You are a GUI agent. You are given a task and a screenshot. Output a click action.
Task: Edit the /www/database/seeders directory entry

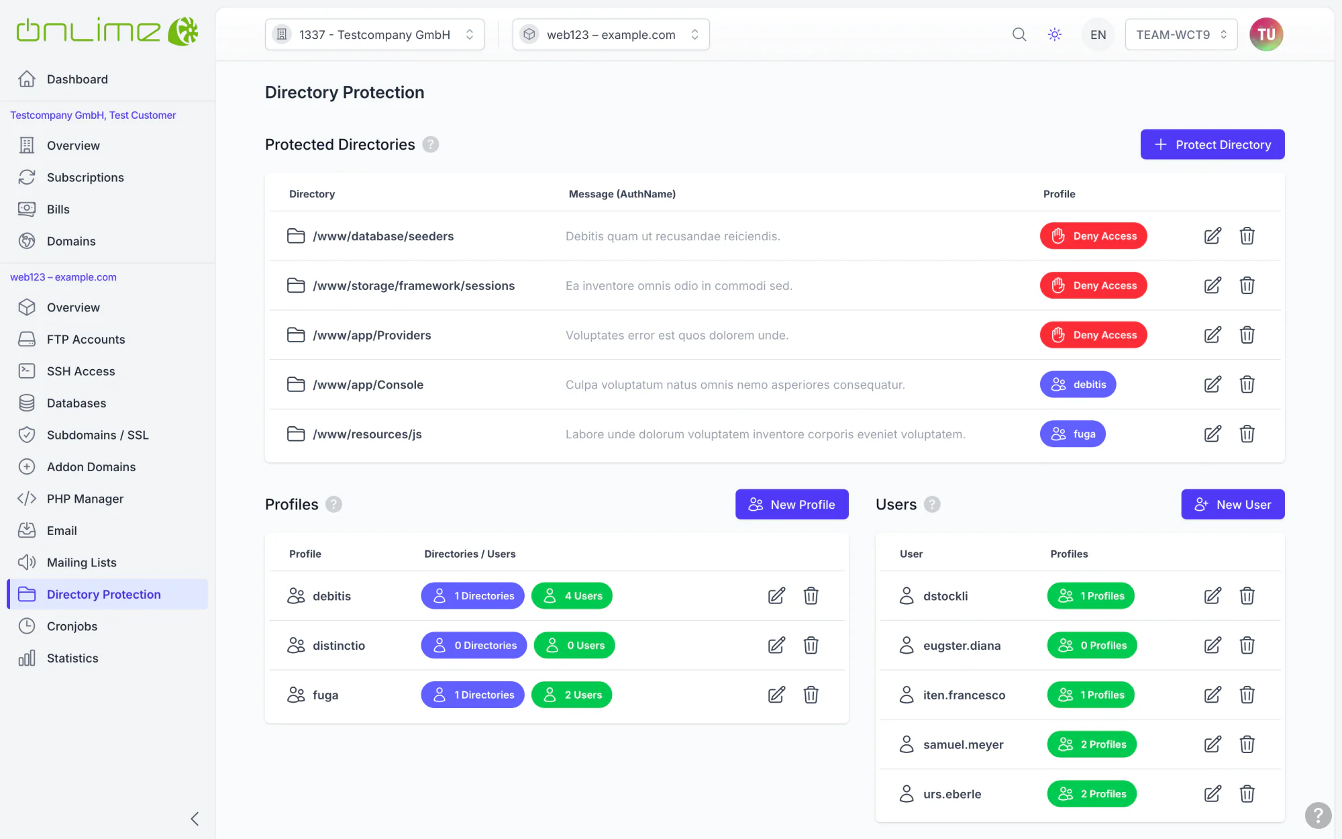coord(1212,236)
